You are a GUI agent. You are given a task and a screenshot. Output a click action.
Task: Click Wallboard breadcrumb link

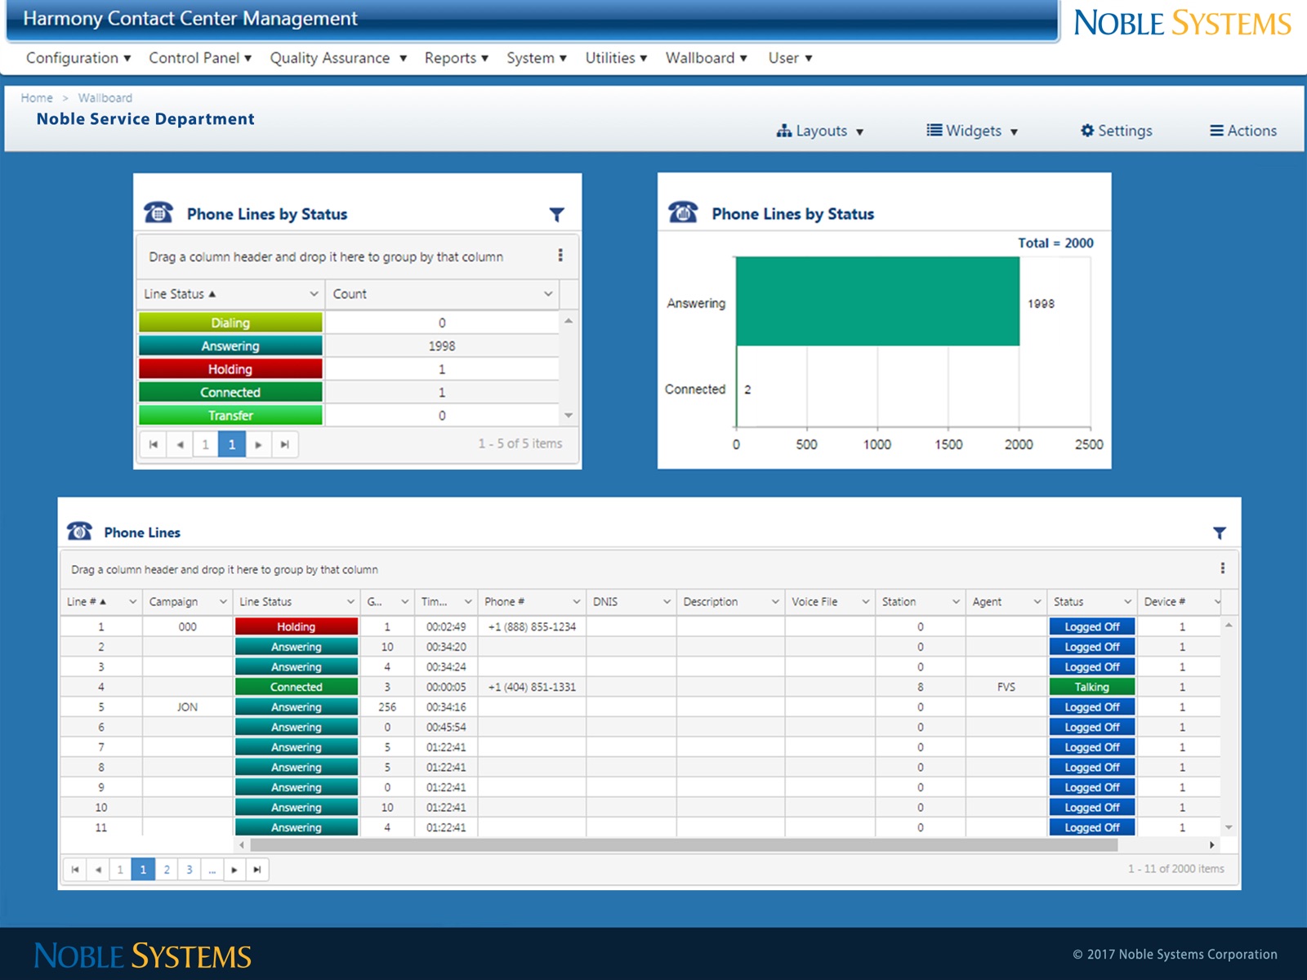(105, 98)
